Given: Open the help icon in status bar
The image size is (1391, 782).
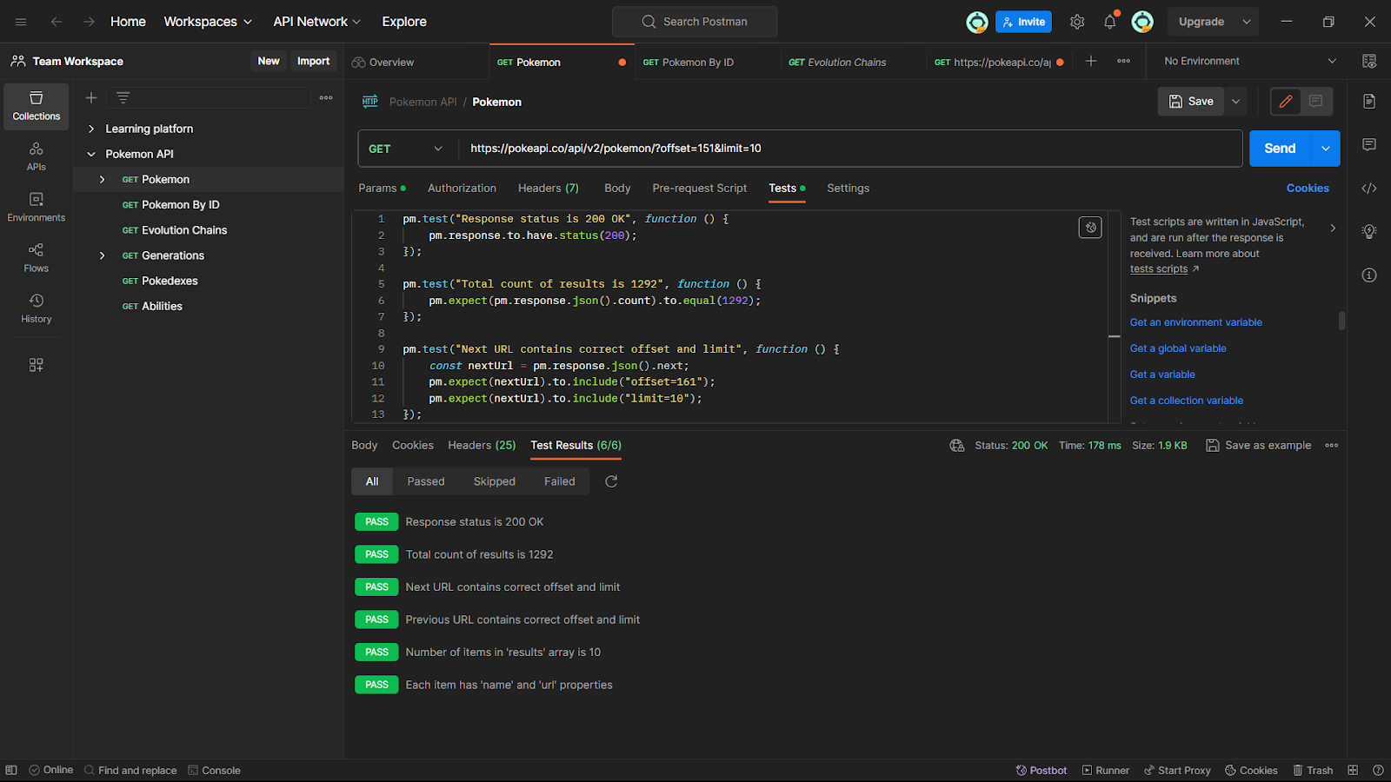Looking at the screenshot, I should pos(1378,770).
